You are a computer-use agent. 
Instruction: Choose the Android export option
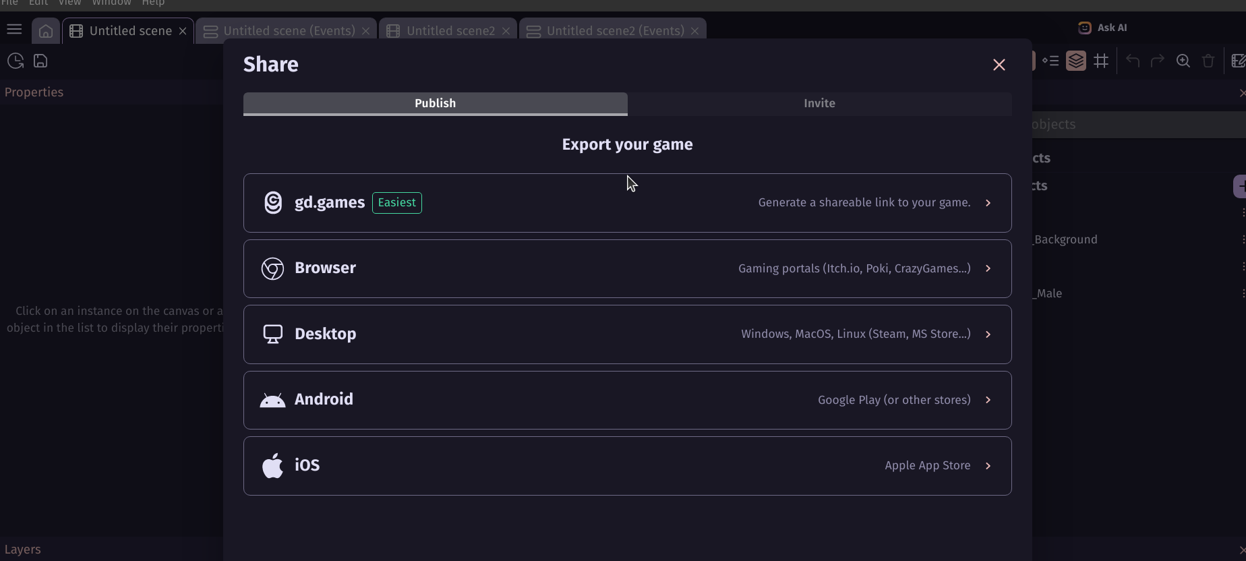point(627,400)
